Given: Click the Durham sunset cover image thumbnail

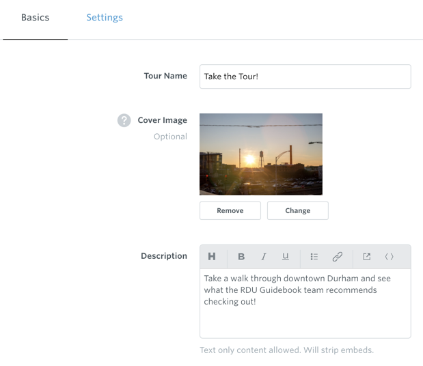Looking at the screenshot, I should [x=261, y=154].
